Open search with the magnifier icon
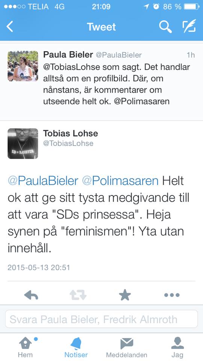Screen dimensions: 203x361 [x=165, y=27]
